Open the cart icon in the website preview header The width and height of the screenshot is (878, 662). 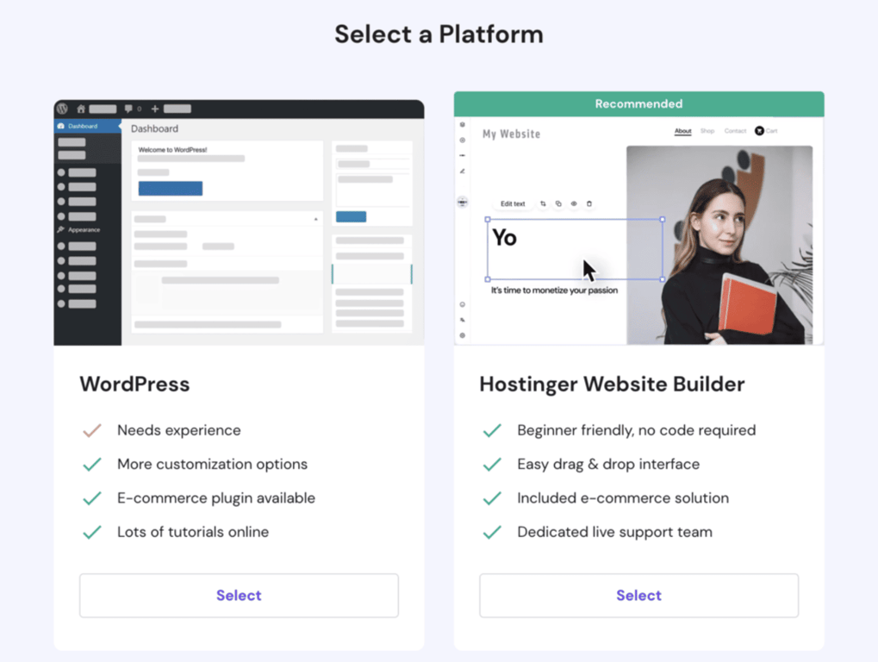[x=759, y=130]
